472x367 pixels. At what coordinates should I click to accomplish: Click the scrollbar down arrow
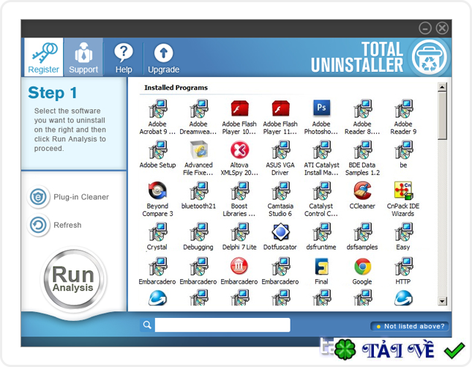click(442, 301)
